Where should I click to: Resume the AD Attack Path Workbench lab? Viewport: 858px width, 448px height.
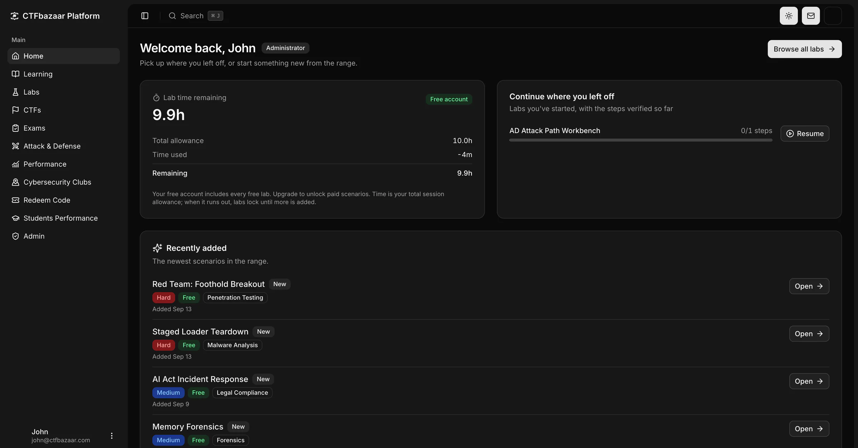805,134
